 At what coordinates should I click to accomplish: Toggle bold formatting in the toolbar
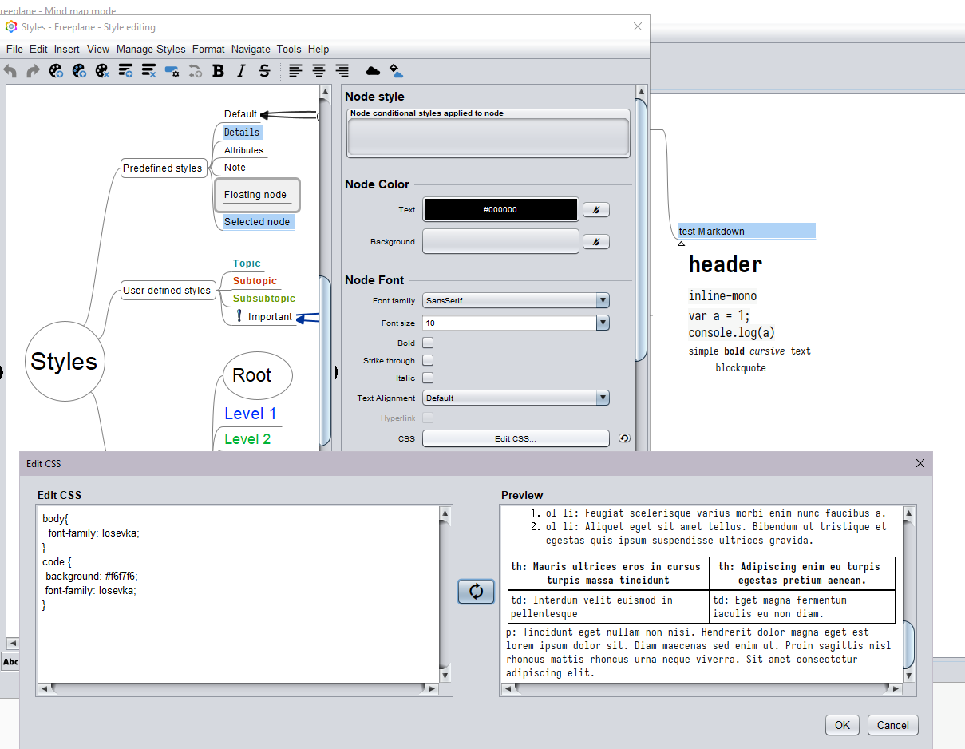point(218,71)
